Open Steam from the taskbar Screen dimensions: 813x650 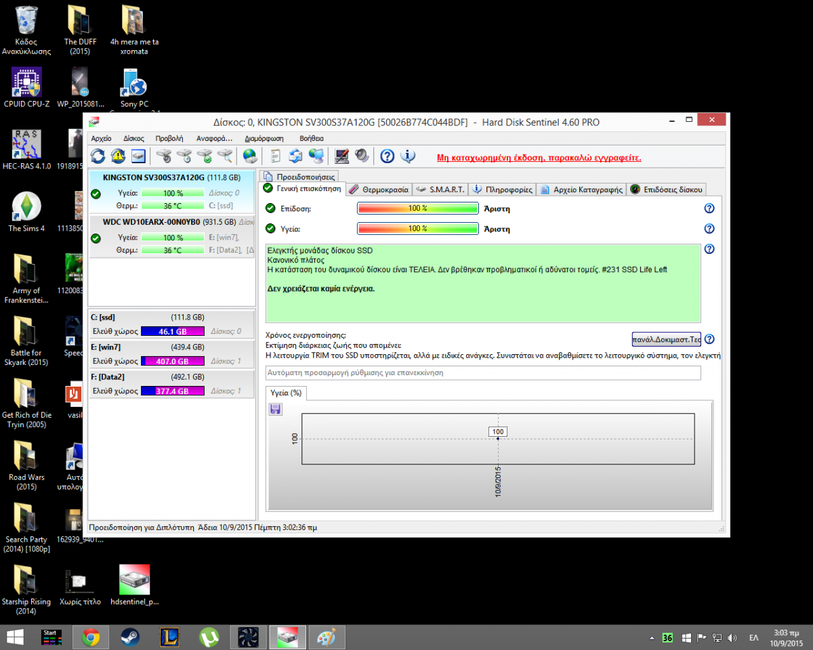(130, 637)
